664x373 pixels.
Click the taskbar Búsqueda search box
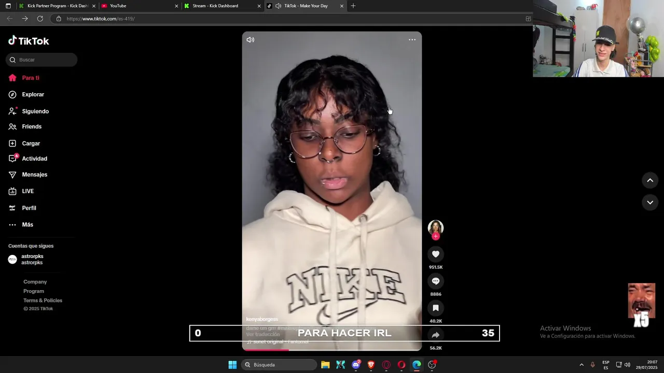click(279, 365)
